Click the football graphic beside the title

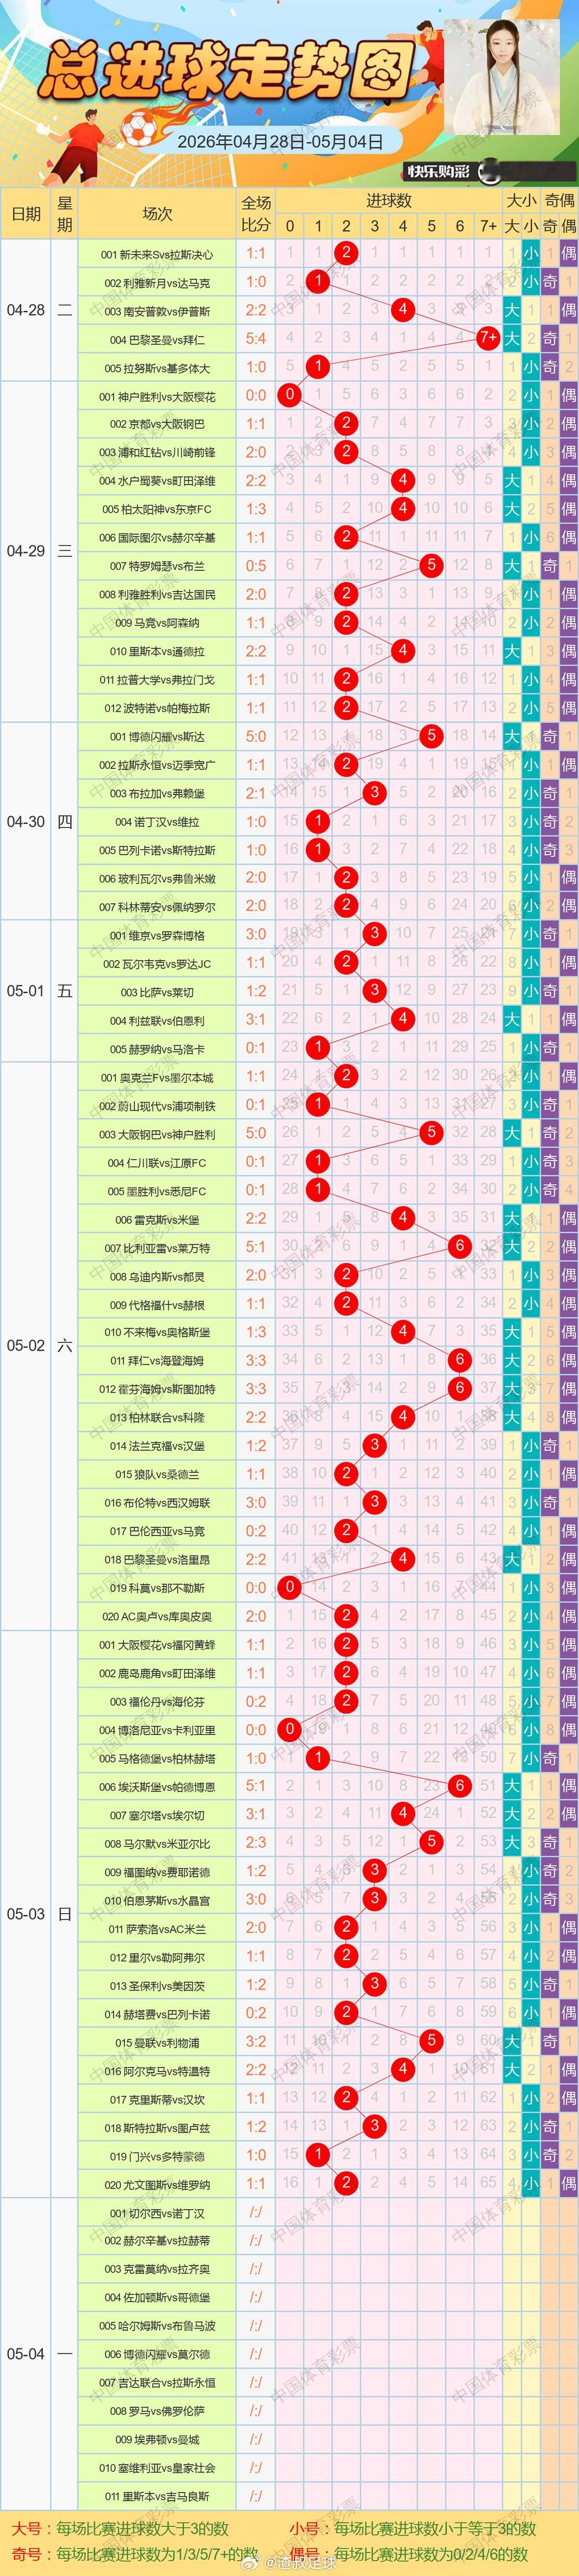click(140, 129)
